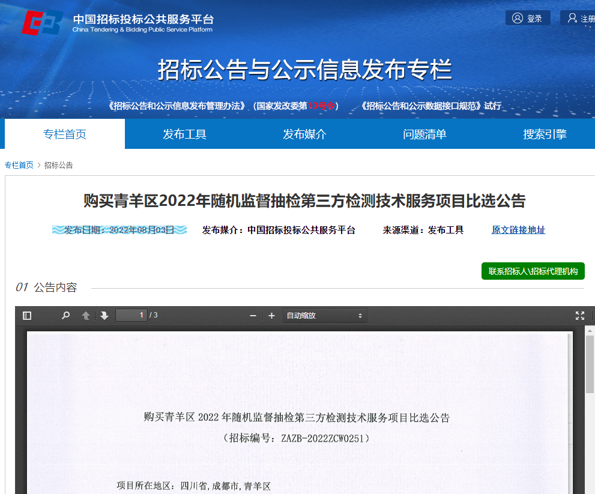Click the announcement title heading
This screenshot has width=595, height=494.
coord(304,200)
